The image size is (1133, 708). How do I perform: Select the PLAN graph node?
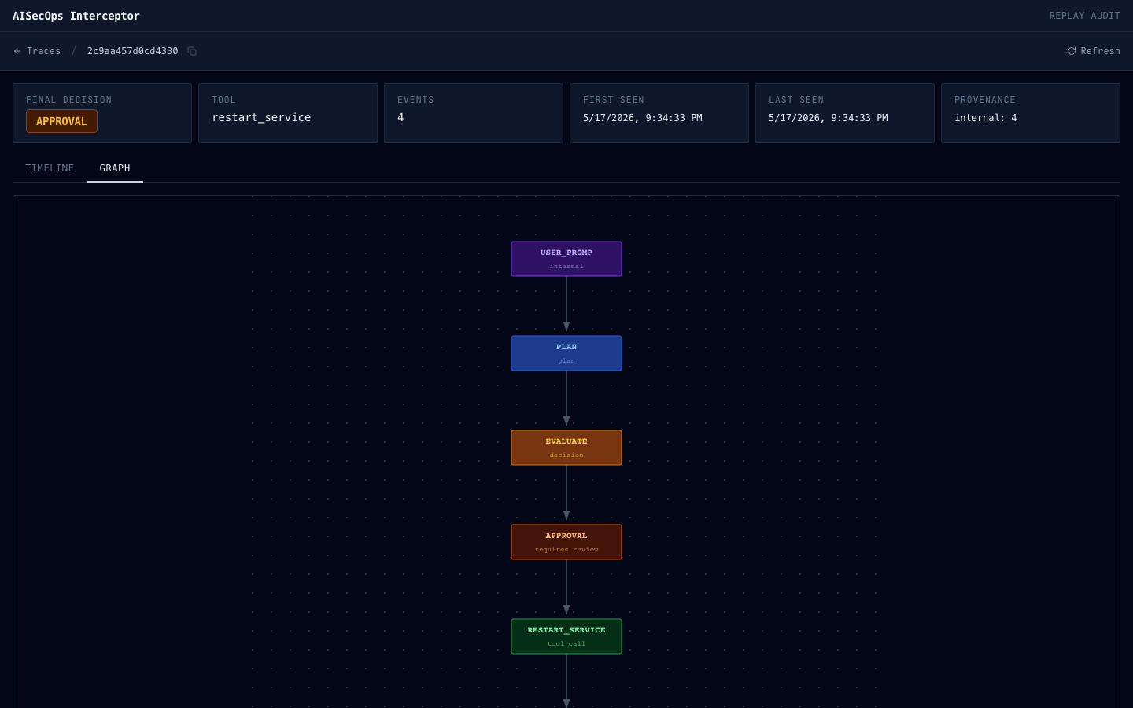click(x=566, y=353)
